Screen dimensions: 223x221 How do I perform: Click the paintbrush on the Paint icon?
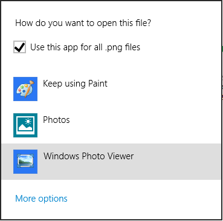click(30, 88)
